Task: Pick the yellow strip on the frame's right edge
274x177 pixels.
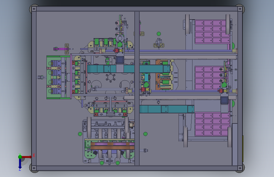Action: click(243, 149)
